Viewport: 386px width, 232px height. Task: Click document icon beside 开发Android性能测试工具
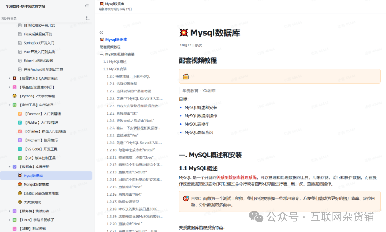pyautogui.click(x=20, y=69)
